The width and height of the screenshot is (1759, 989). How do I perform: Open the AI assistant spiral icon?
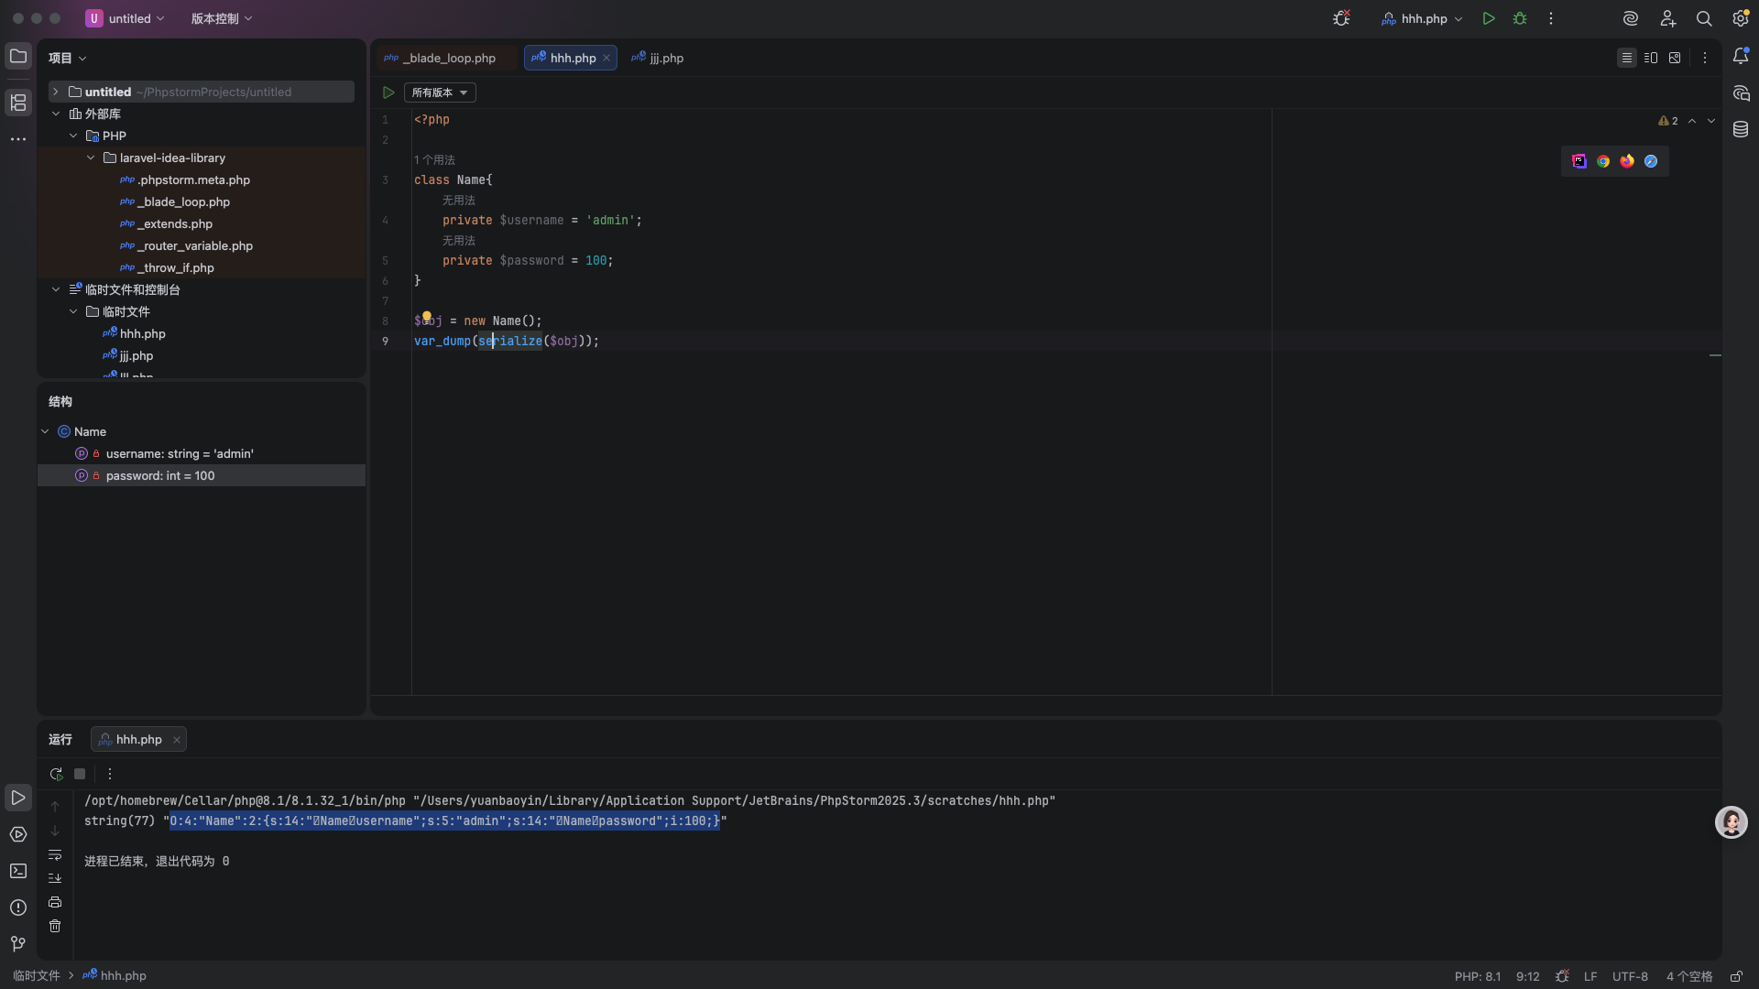[1631, 18]
